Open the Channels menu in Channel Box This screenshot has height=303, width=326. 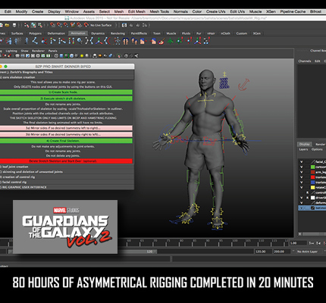pos(304,61)
